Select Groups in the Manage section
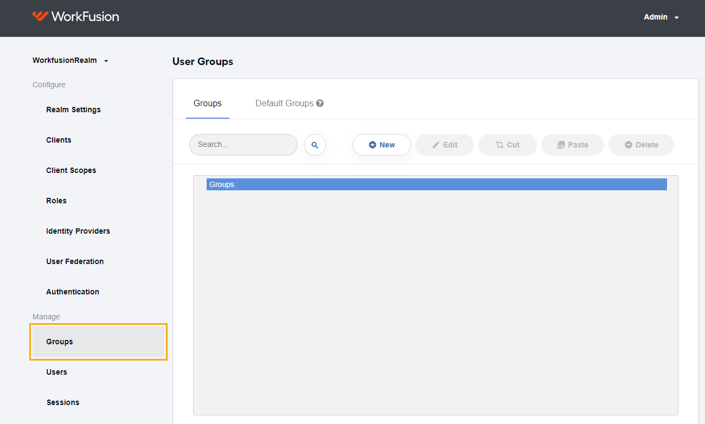This screenshot has width=705, height=424. click(98, 342)
